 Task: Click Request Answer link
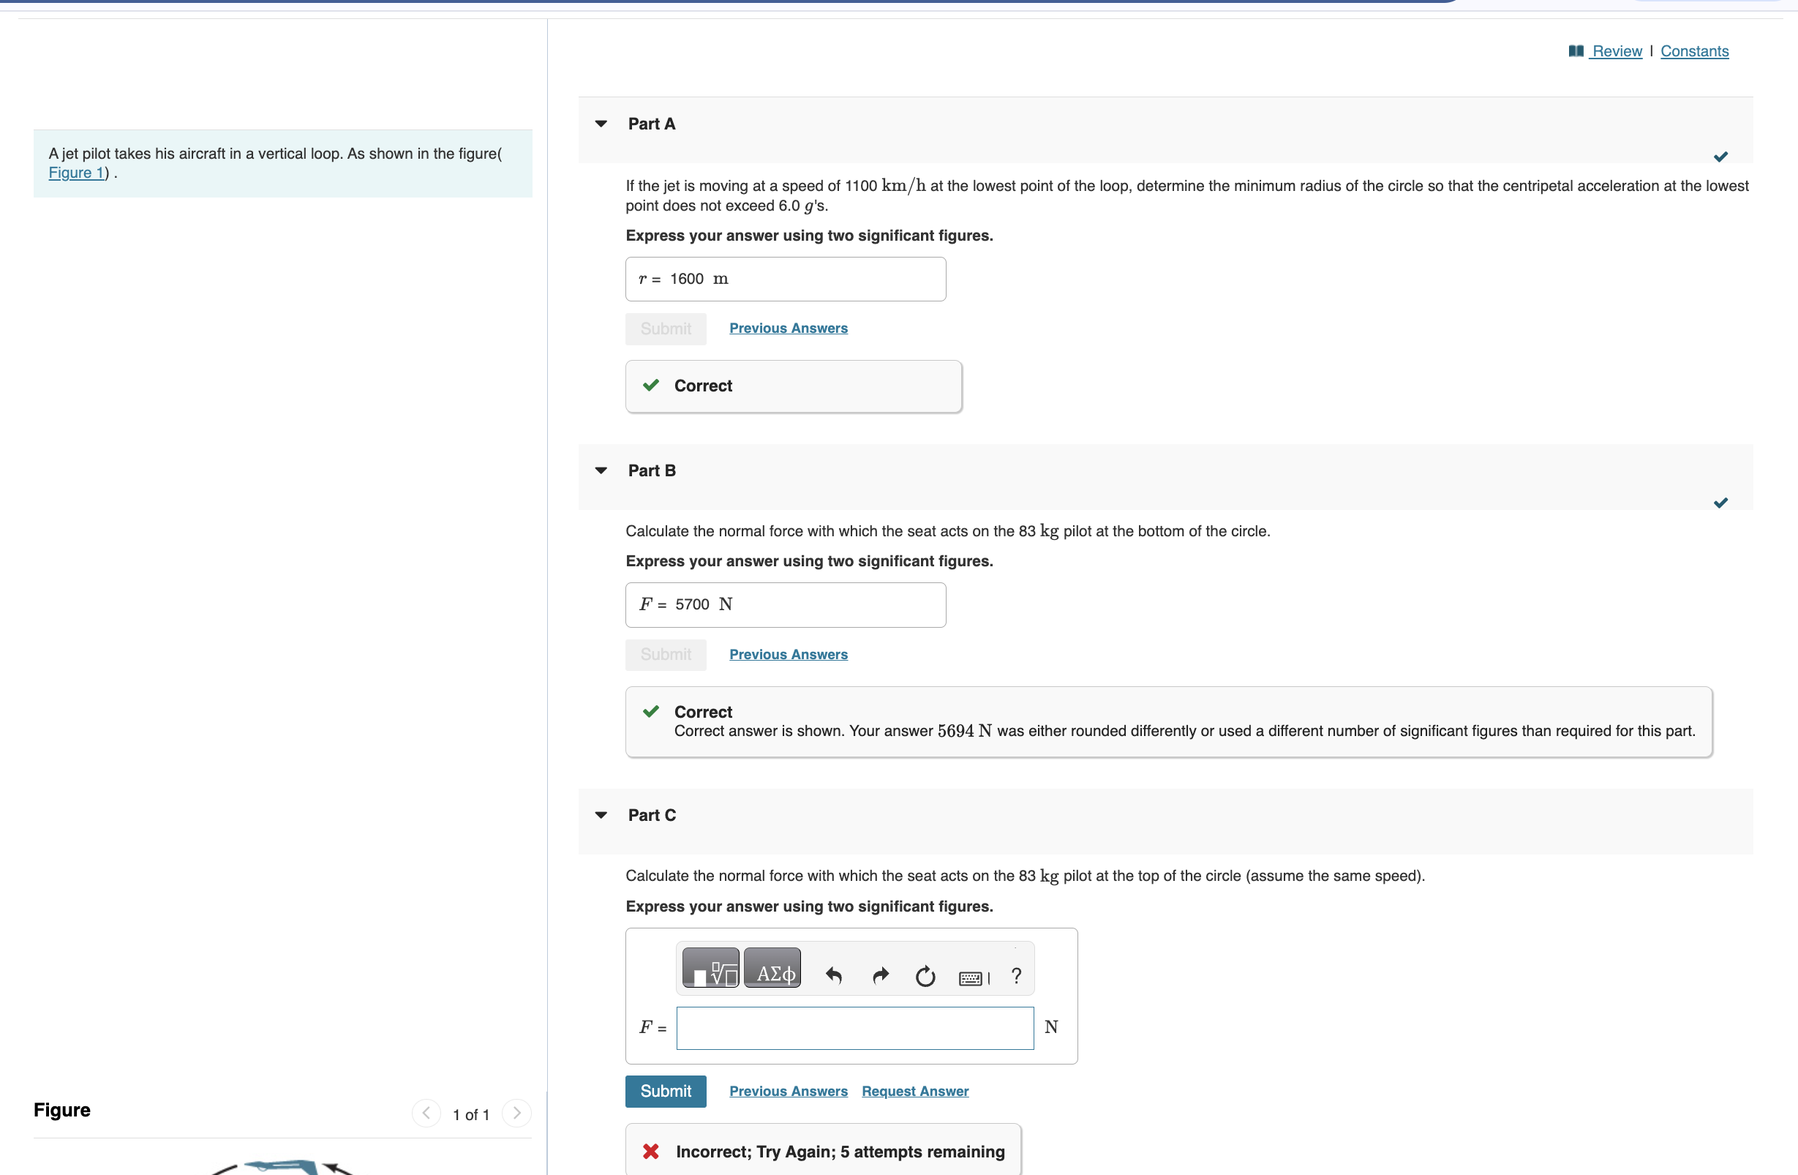[915, 1092]
